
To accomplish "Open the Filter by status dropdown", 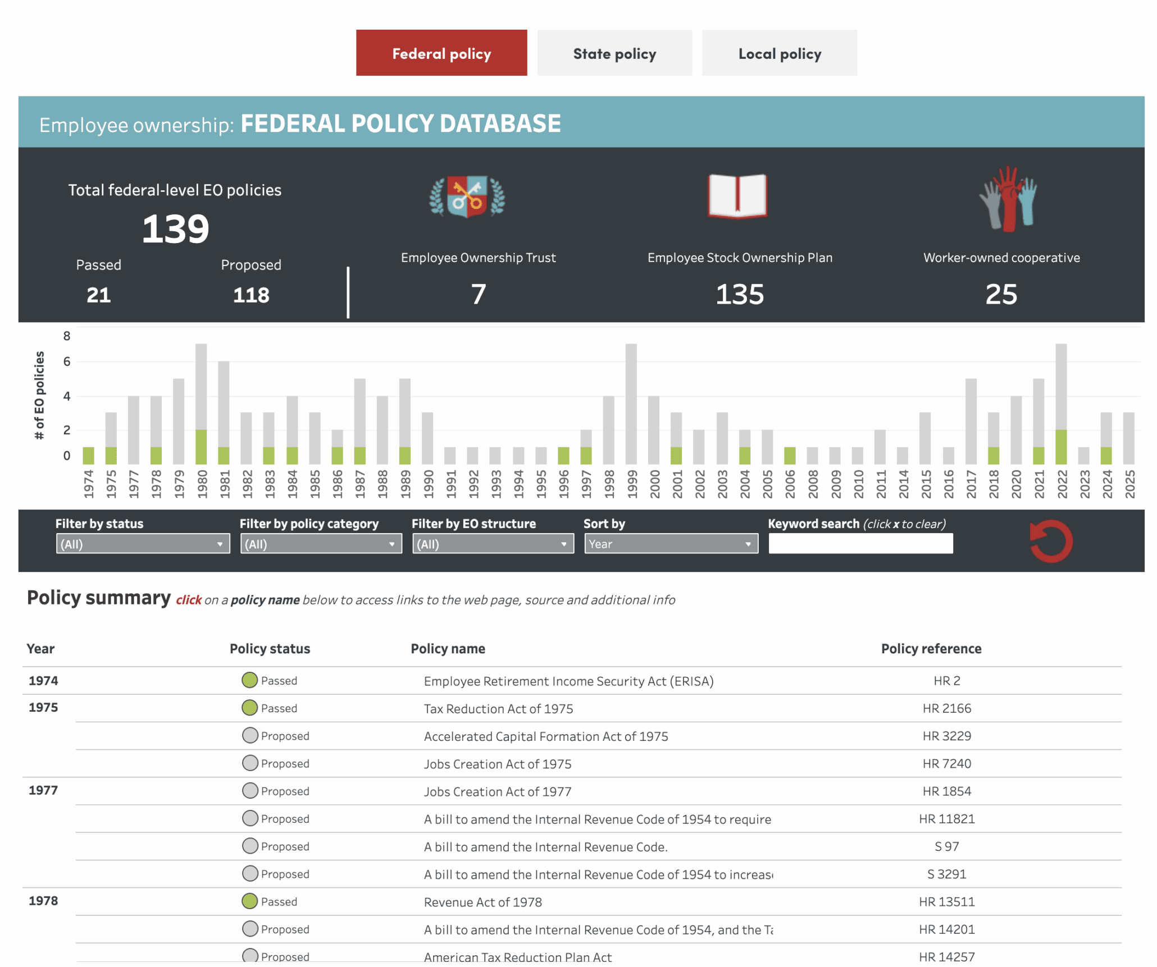I will point(142,543).
